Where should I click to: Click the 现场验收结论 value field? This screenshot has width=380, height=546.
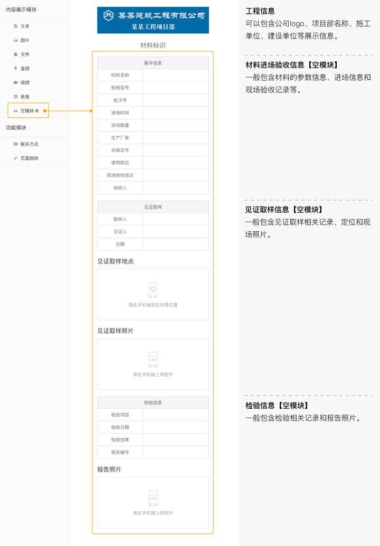(176, 175)
